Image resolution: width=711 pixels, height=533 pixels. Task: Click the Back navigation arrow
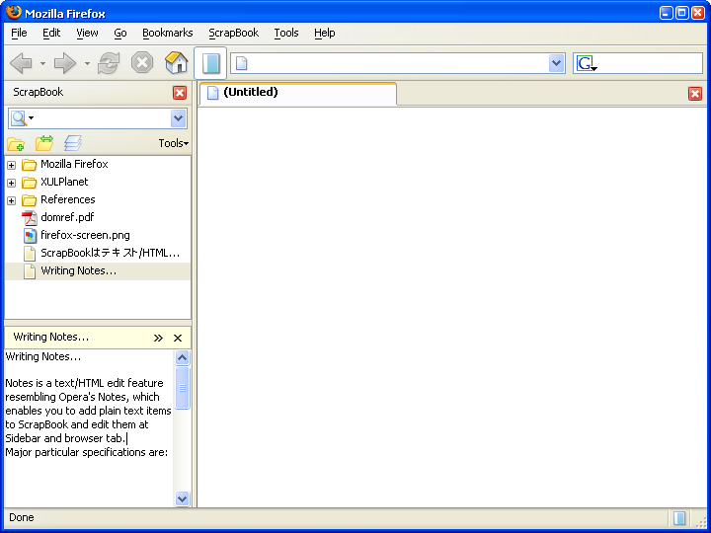click(21, 63)
